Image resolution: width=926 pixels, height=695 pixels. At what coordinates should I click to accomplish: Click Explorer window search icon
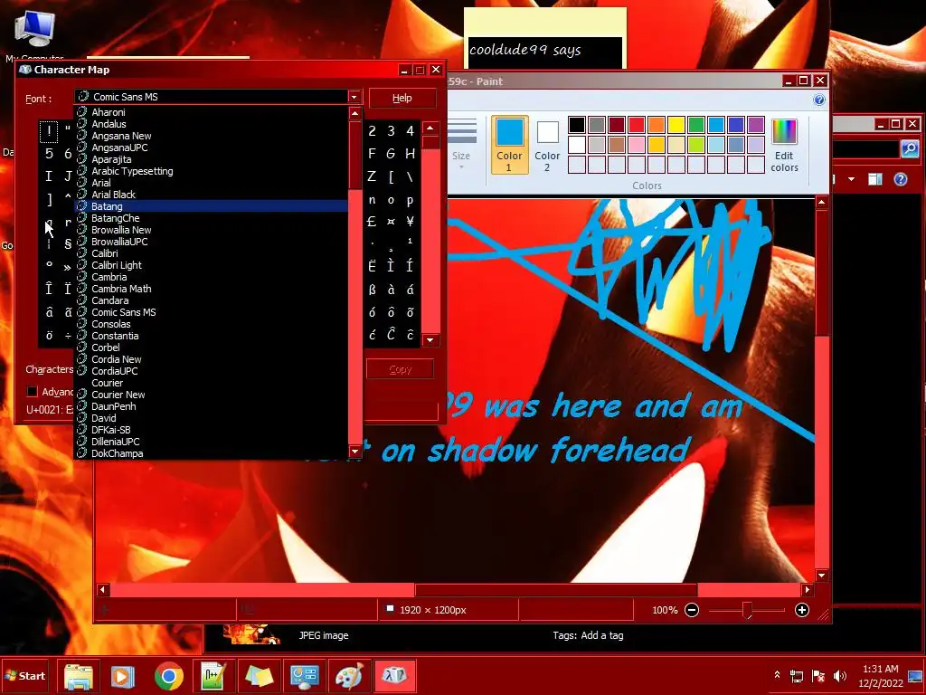coord(910,148)
